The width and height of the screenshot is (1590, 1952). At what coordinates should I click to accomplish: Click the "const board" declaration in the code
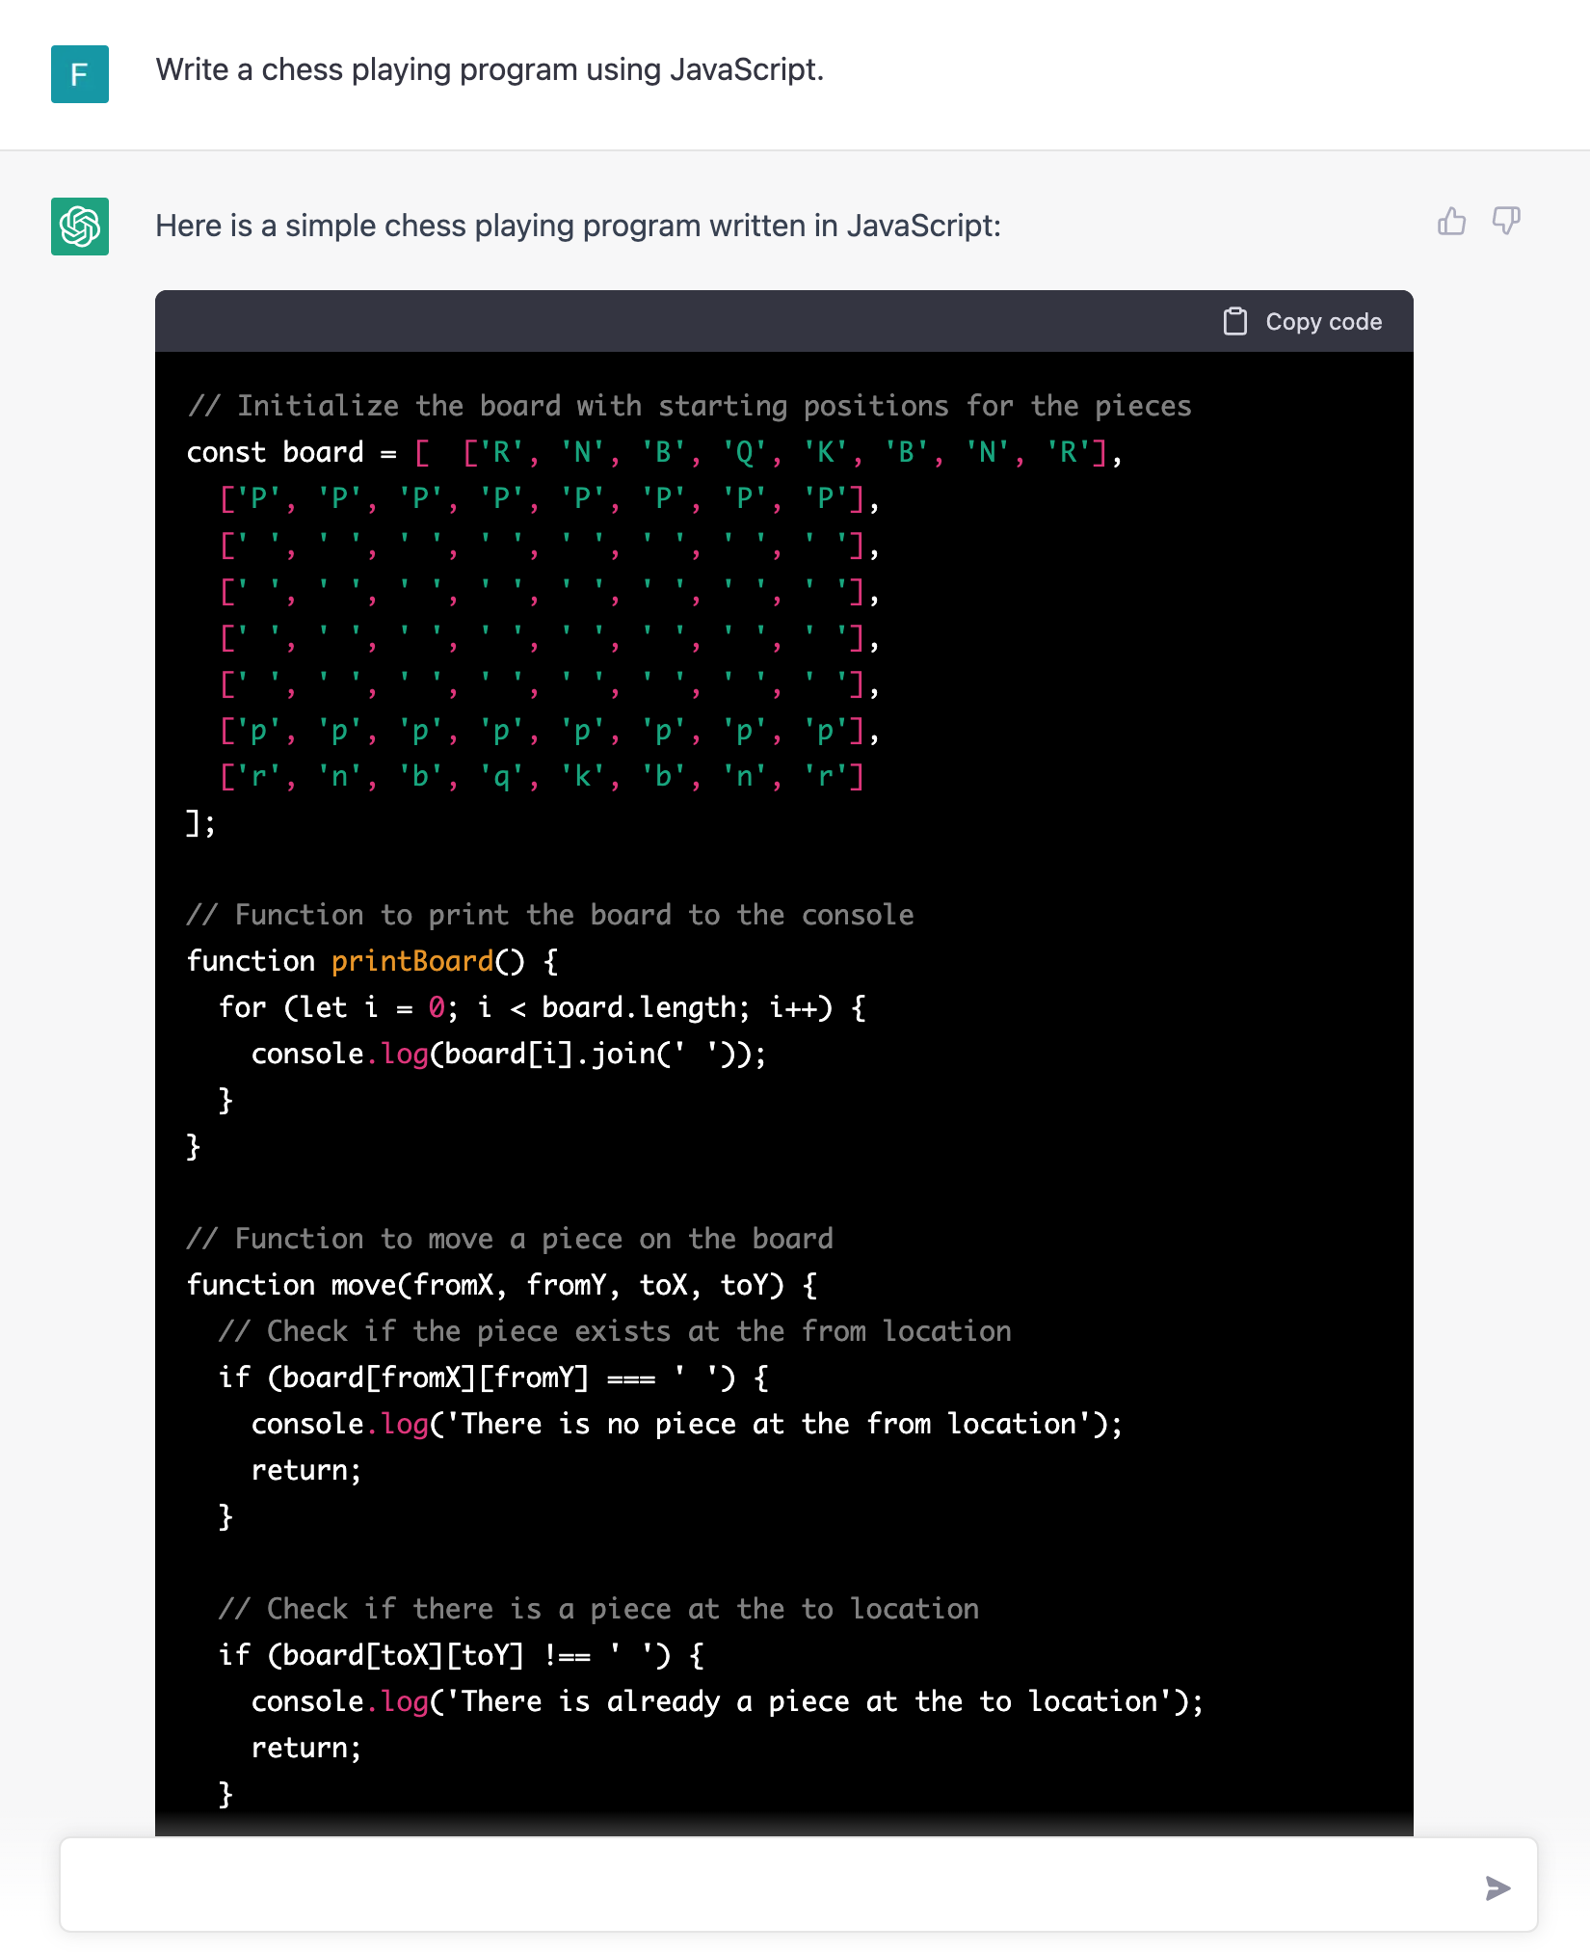(x=276, y=452)
